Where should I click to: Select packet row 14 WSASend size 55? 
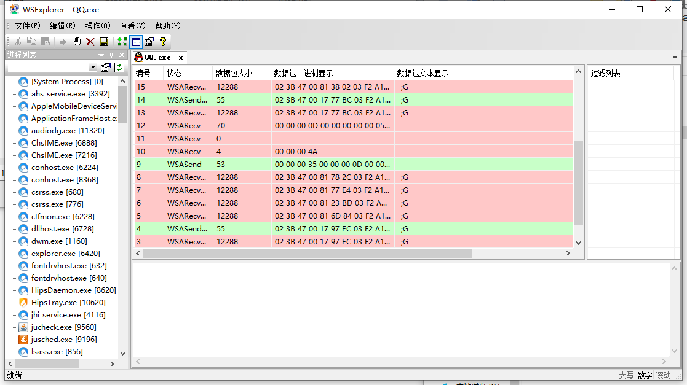(354, 99)
